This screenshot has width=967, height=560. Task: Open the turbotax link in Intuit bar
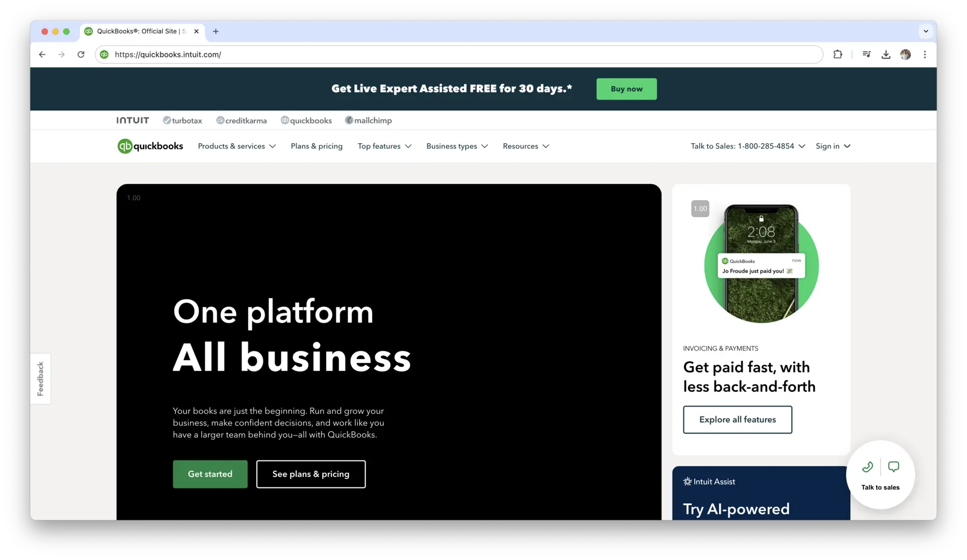point(183,120)
